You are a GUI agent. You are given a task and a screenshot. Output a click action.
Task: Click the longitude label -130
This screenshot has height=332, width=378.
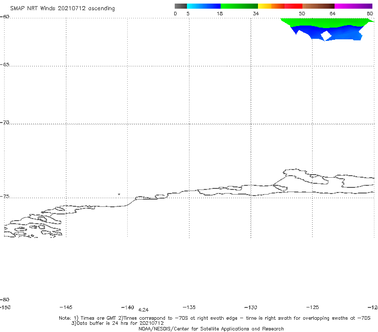(251, 307)
